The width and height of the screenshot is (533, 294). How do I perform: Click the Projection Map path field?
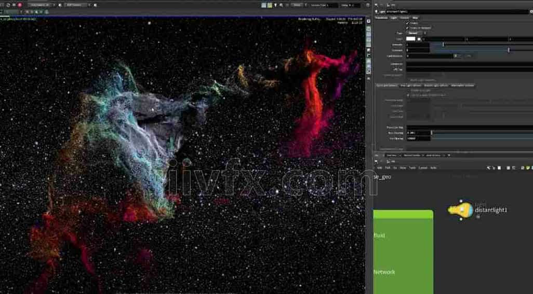pyautogui.click(x=470, y=128)
